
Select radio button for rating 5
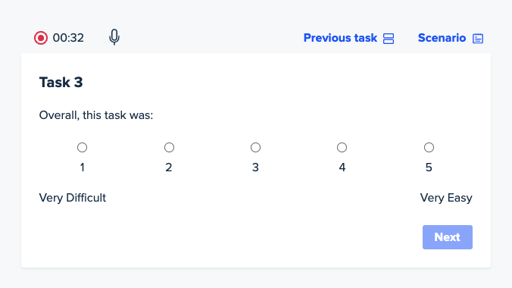point(429,148)
